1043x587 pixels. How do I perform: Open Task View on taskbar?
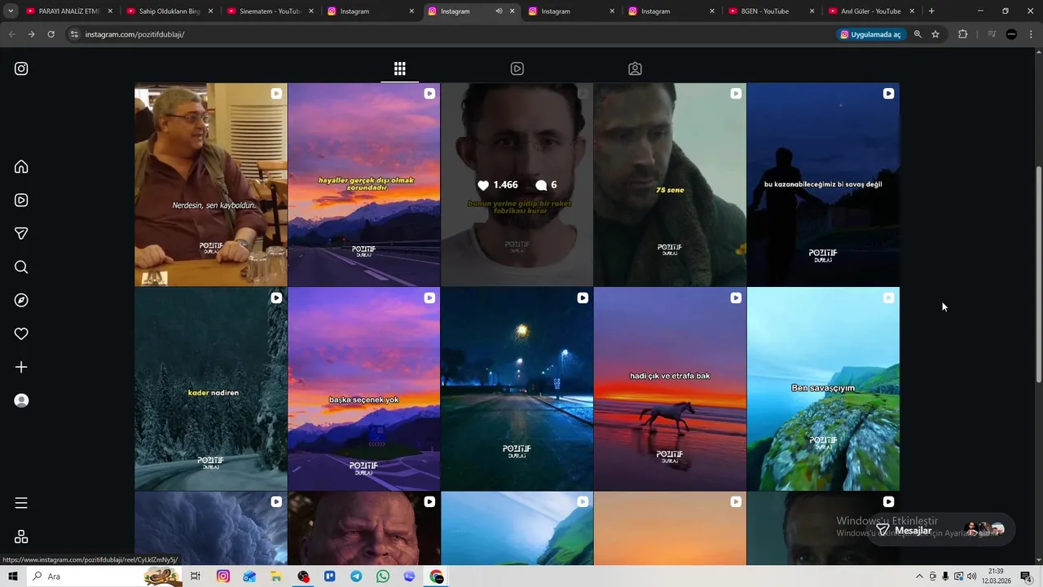[196, 576]
